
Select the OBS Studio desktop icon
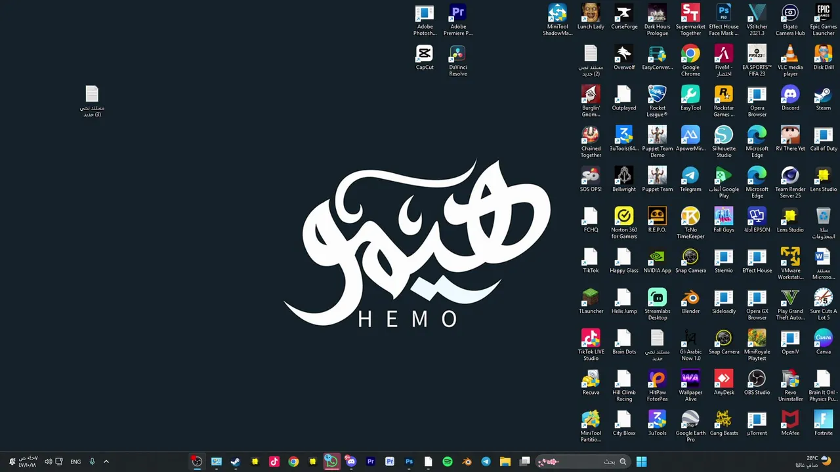(x=757, y=383)
